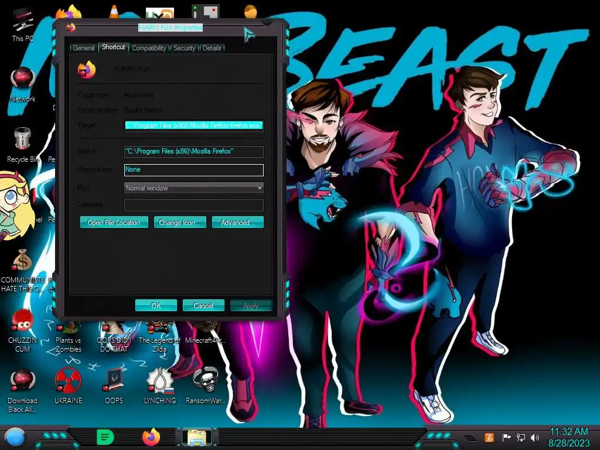Screen dimensions: 600x450
Task: Switch to the Shortcut tab
Action: point(113,47)
